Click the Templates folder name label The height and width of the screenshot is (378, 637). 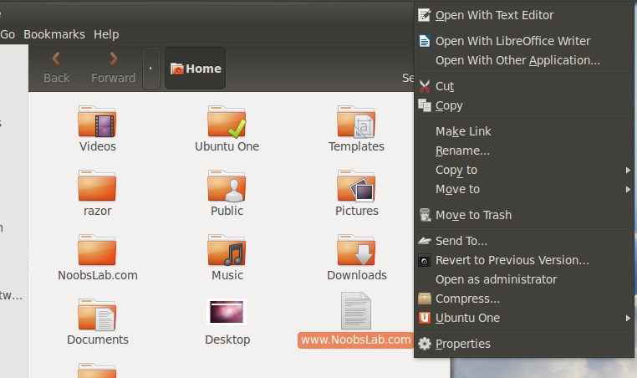(356, 146)
